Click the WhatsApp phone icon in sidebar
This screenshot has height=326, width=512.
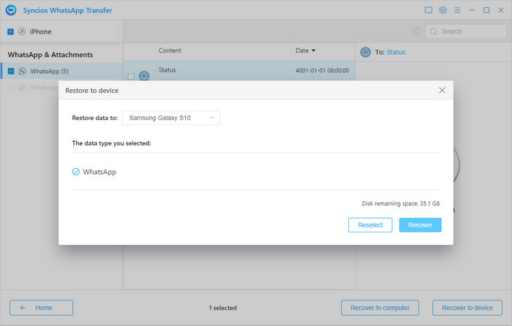point(22,71)
